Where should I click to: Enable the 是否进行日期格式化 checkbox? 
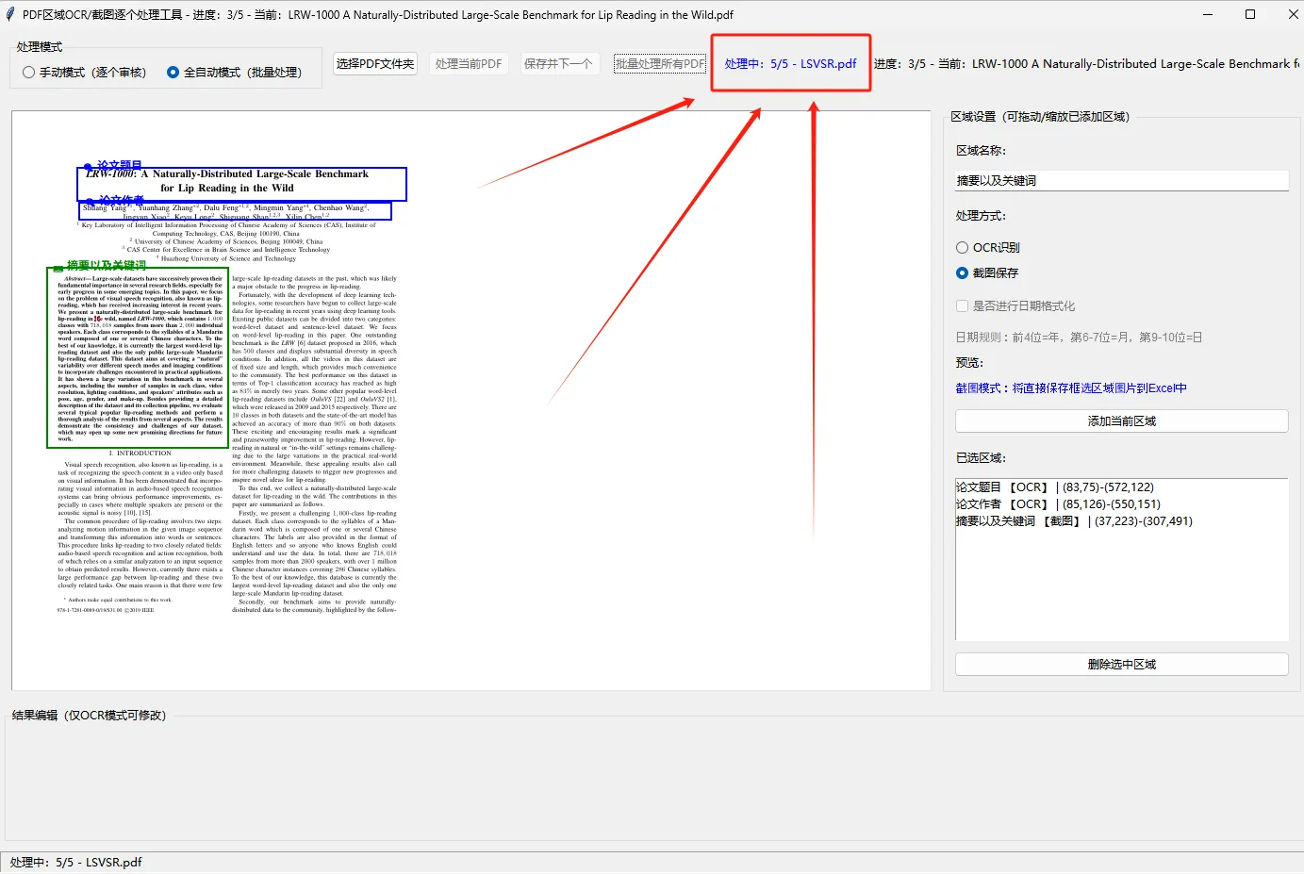tap(963, 305)
